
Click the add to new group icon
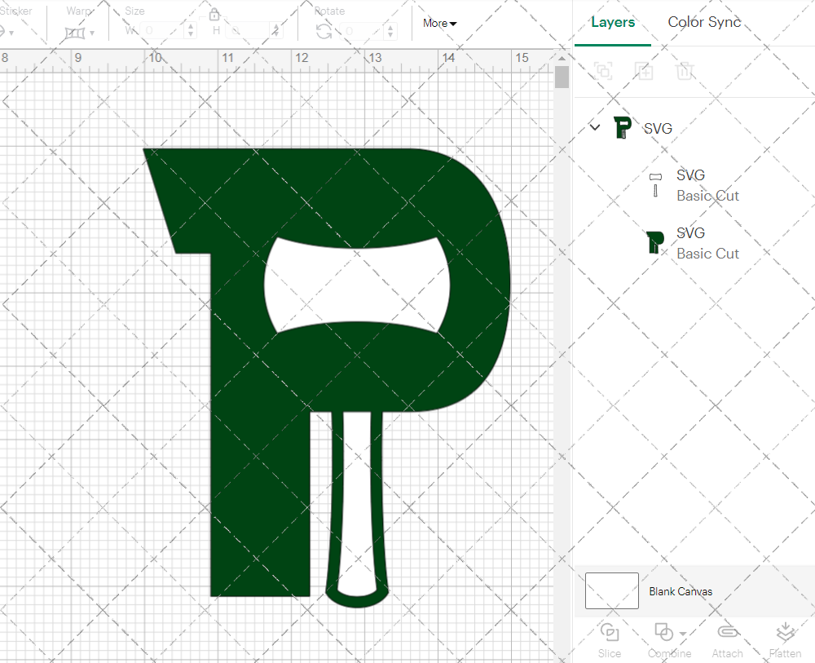click(644, 71)
